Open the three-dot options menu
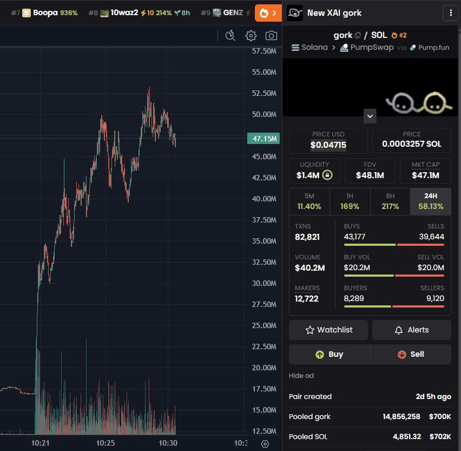Image resolution: width=461 pixels, height=451 pixels. click(451, 13)
